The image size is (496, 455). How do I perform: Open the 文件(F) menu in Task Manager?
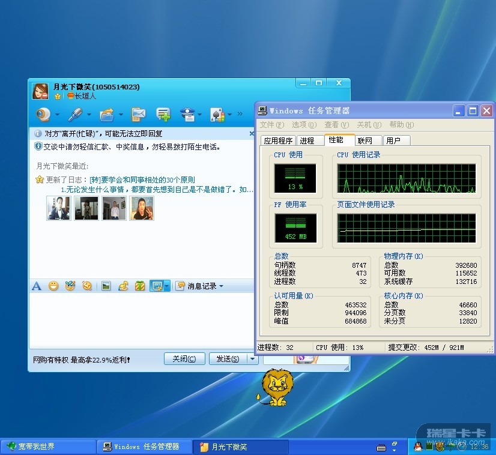(x=272, y=125)
